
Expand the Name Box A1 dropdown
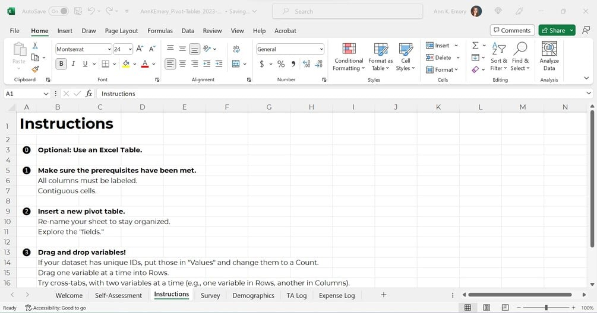[46, 94]
